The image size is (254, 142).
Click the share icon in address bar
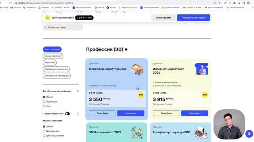215,3
